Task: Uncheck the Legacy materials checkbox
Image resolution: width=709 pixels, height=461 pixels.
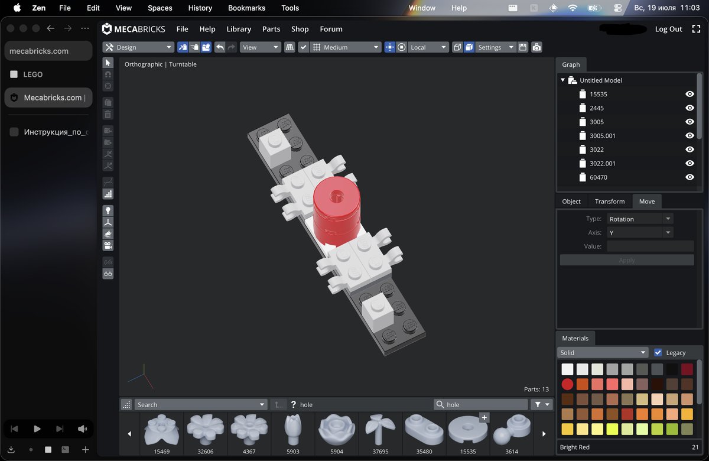Action: coord(658,353)
